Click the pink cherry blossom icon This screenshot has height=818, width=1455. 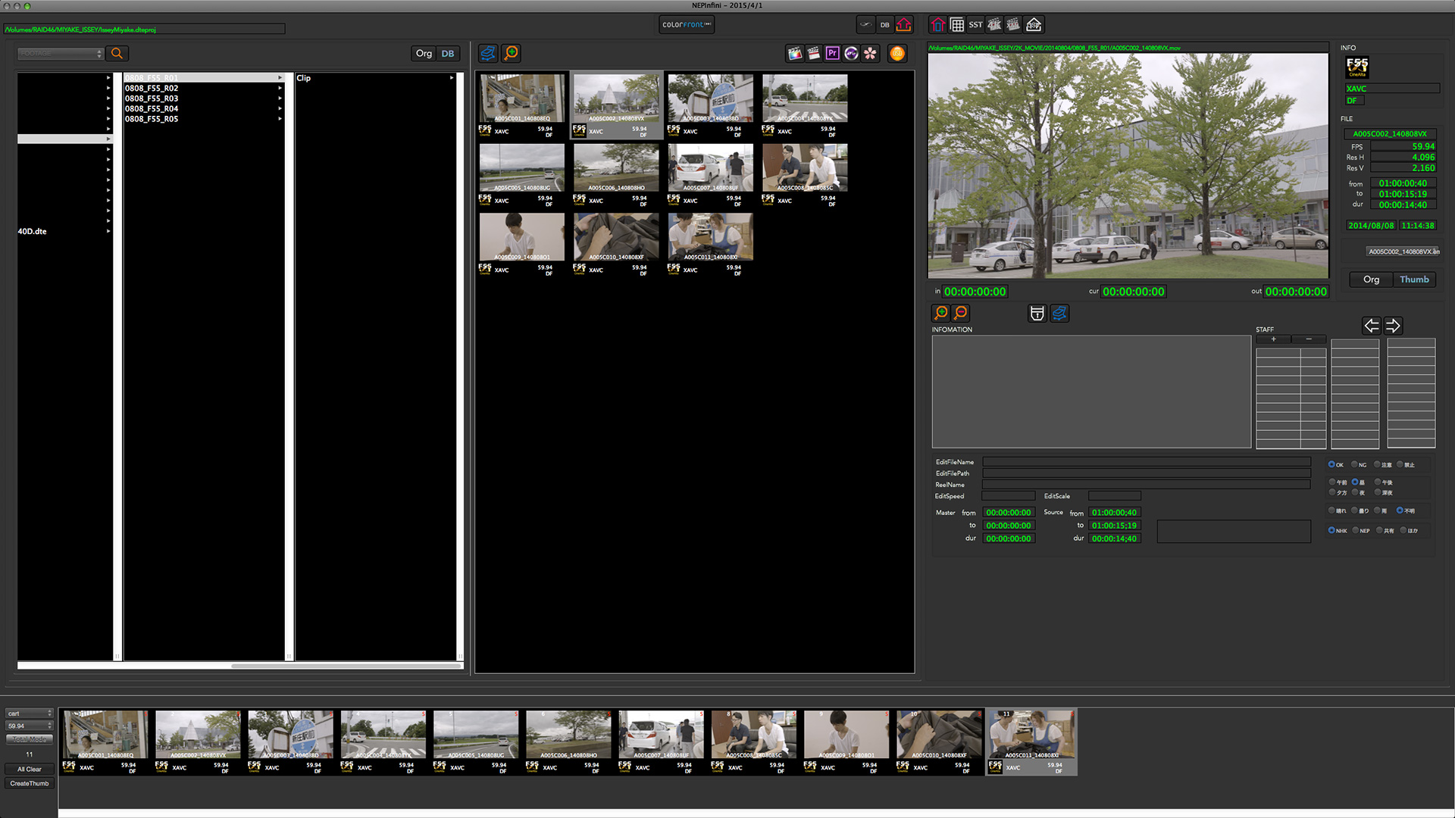(870, 53)
